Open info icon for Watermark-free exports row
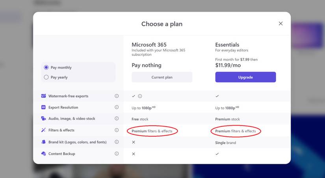The height and width of the screenshot is (178, 325). coord(117,96)
